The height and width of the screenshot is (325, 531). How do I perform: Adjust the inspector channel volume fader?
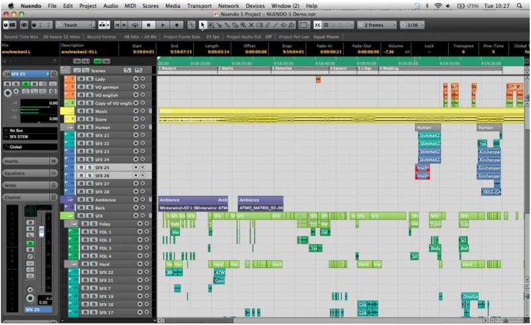pos(41,231)
